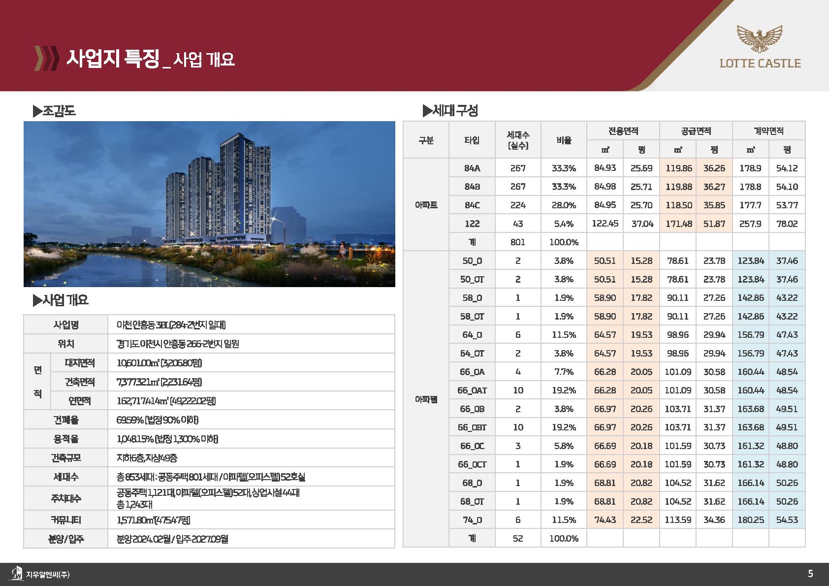This screenshot has width=829, height=586.
Task: Click the 84A type cell
Action: (x=472, y=168)
